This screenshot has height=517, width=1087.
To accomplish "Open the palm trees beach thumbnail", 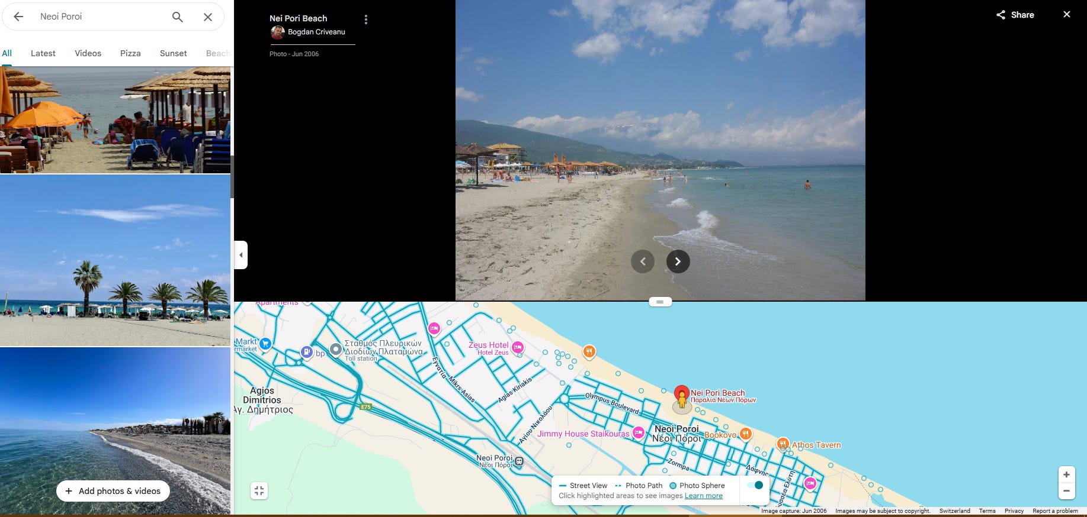I will pos(115,260).
